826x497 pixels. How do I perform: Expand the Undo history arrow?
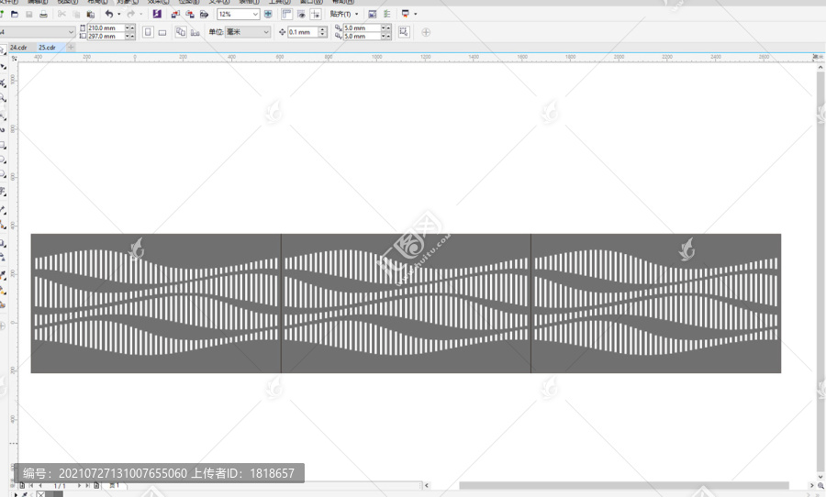click(x=119, y=15)
